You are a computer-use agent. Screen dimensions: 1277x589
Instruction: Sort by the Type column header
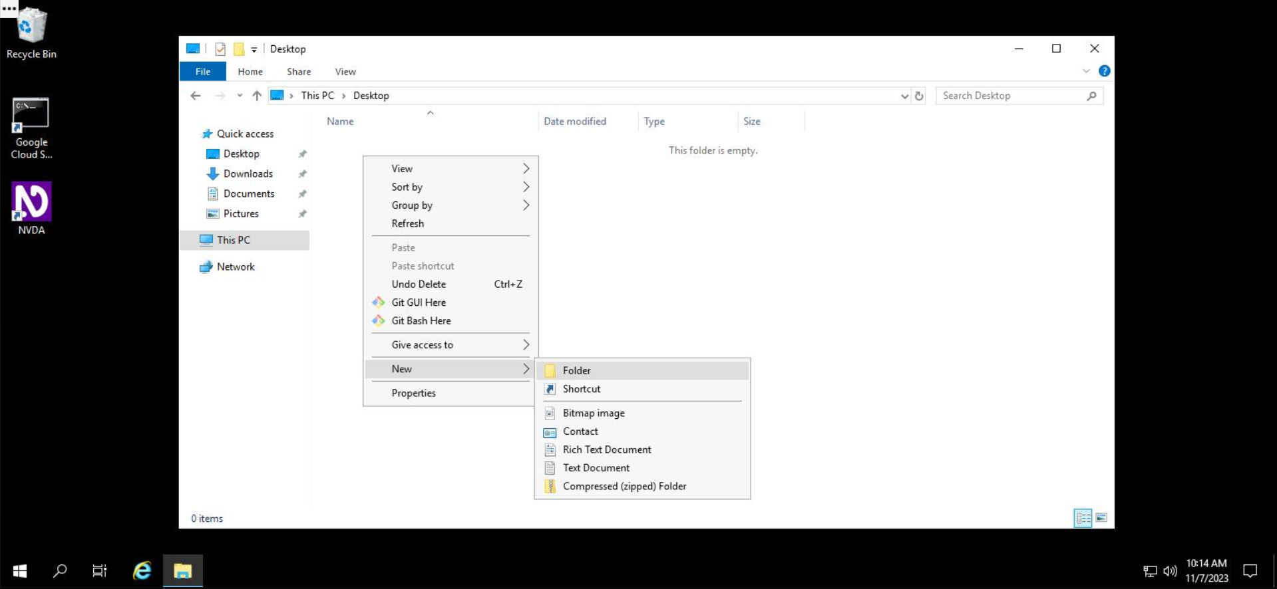(688, 121)
